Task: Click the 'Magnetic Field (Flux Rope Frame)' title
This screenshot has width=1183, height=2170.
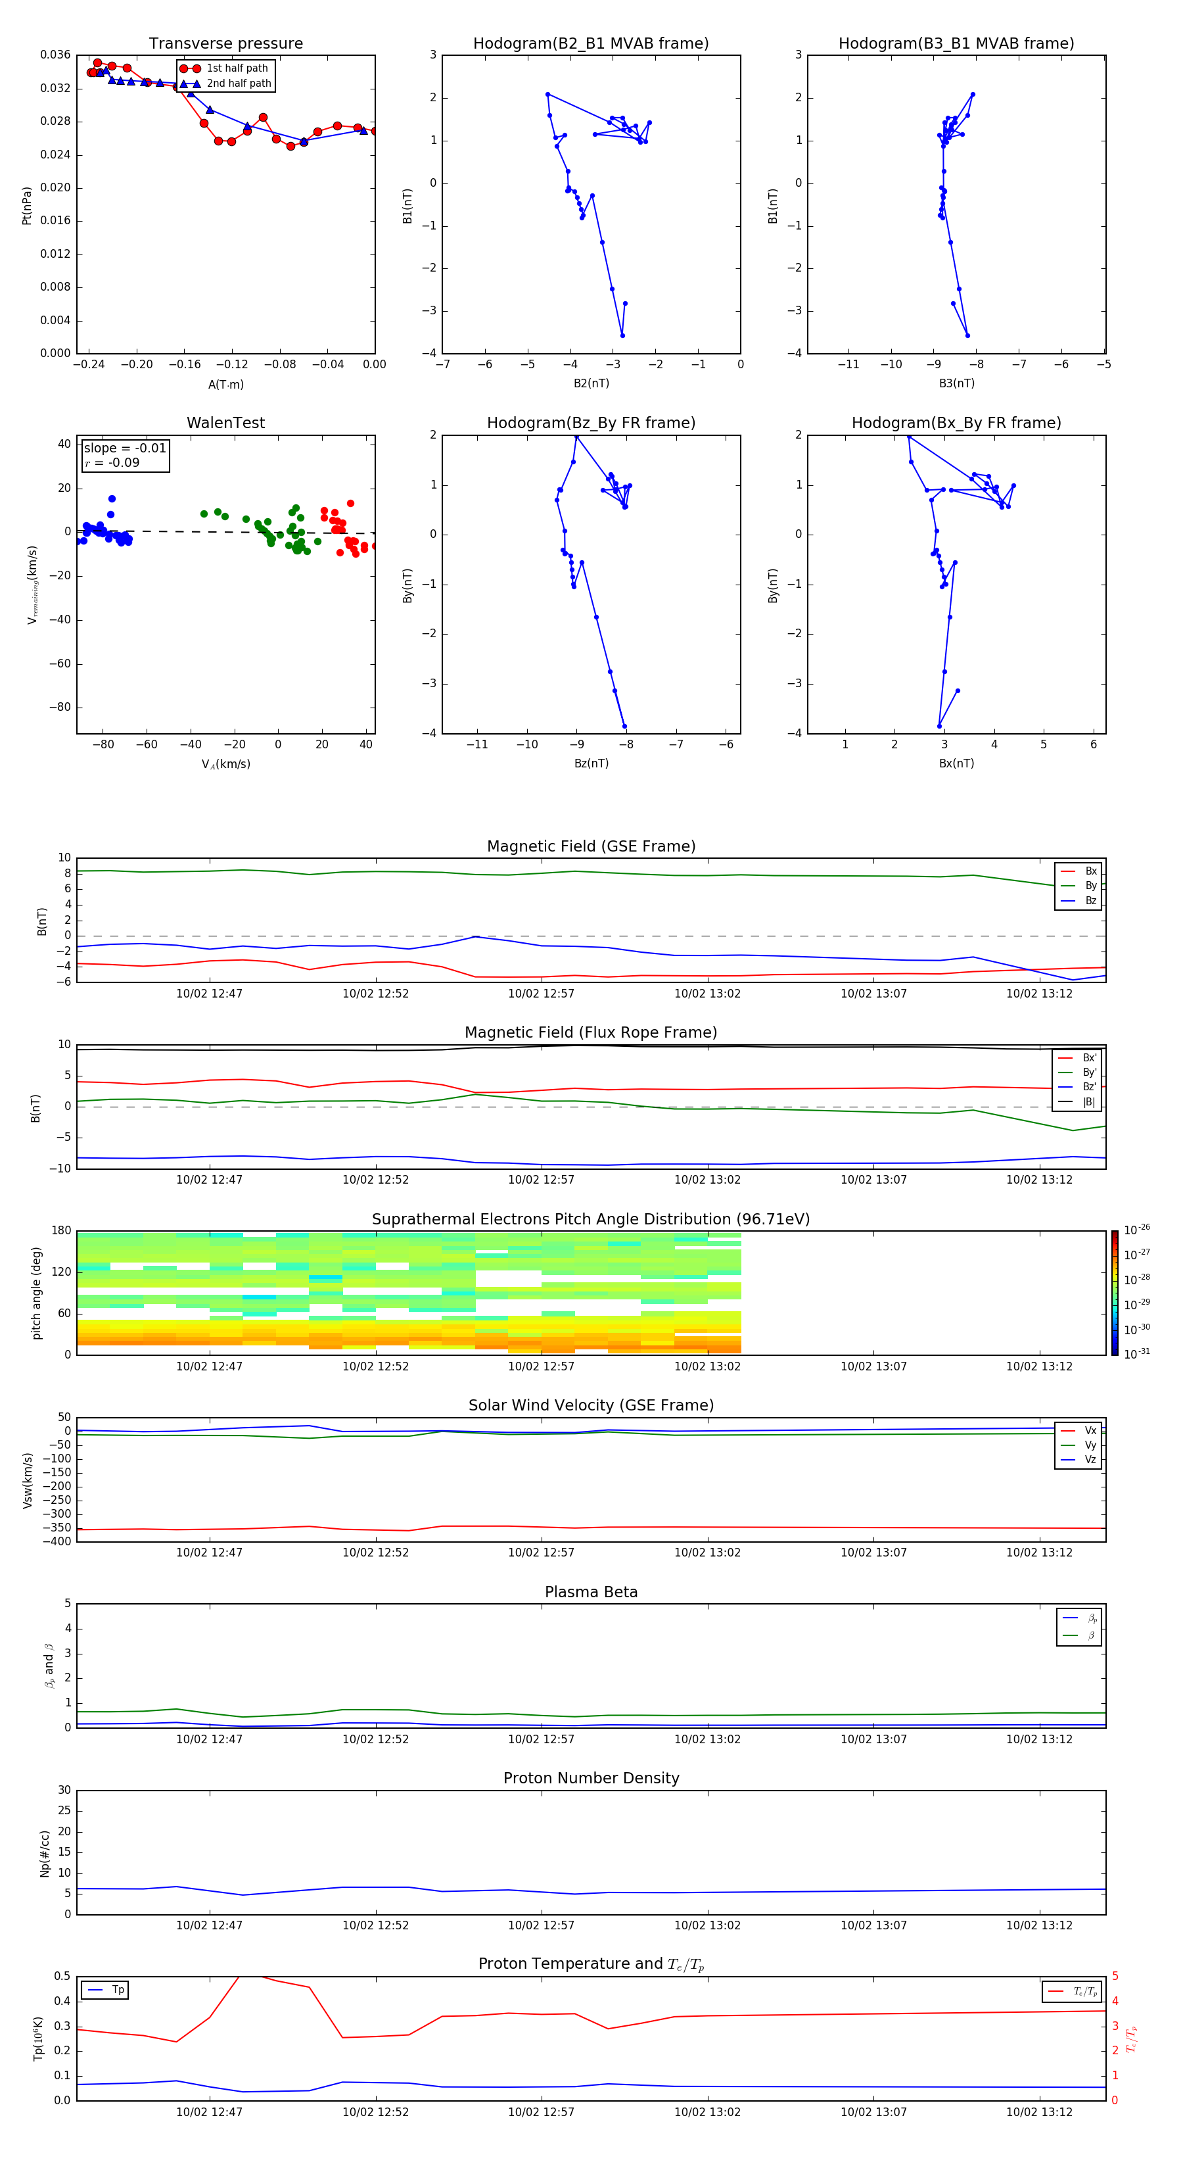Action: pos(591,1033)
